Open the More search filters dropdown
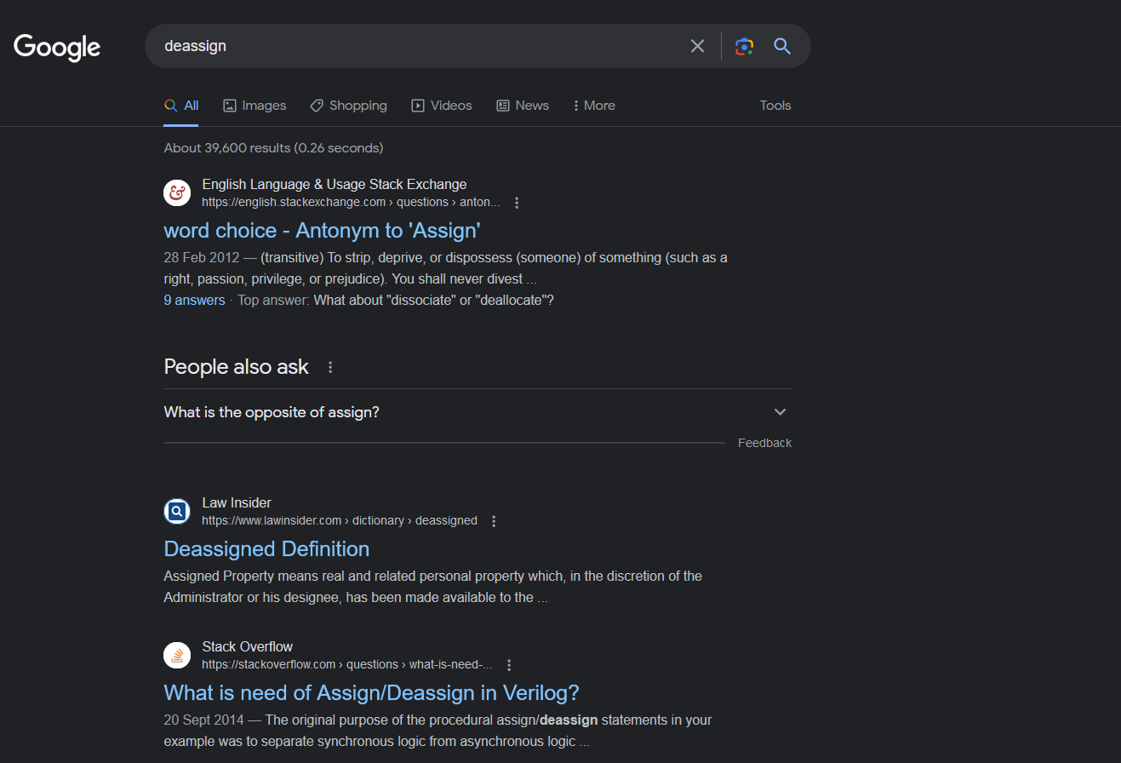 pyautogui.click(x=594, y=106)
